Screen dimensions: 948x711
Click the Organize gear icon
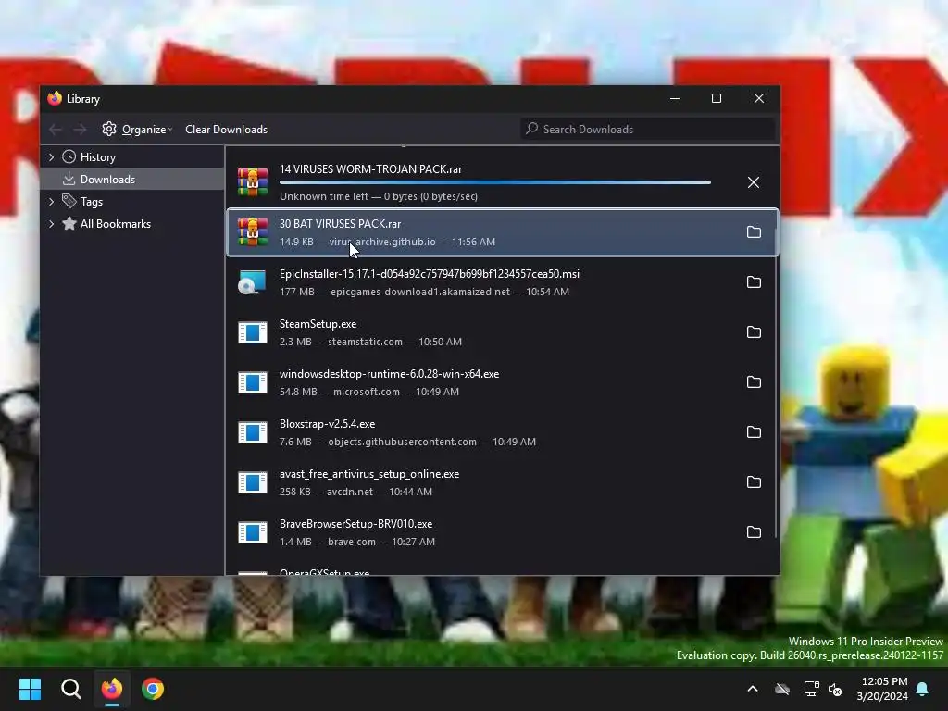tap(109, 129)
